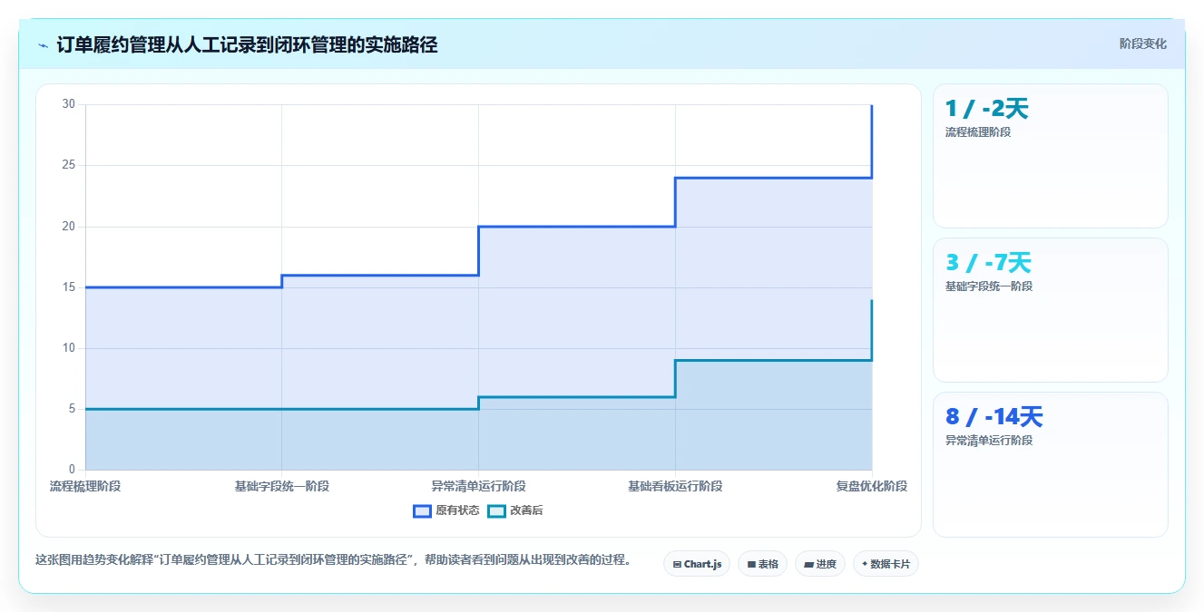Image resolution: width=1204 pixels, height=612 pixels.
Task: Click the 阶段变化 label in header
Action: pyautogui.click(x=1142, y=44)
